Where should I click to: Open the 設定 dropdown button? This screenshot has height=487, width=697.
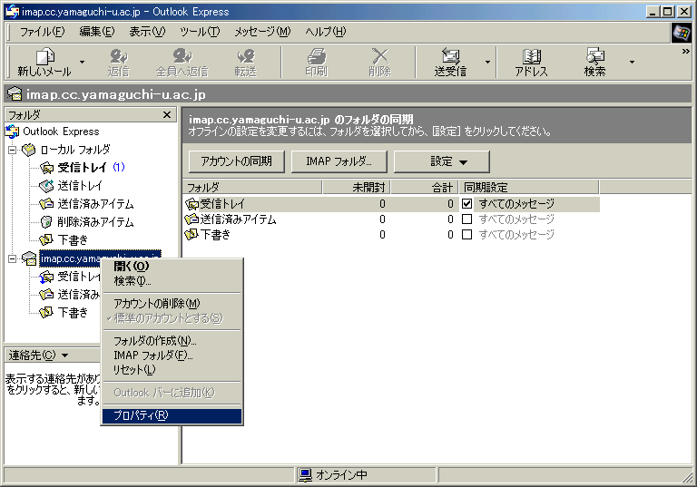[441, 161]
